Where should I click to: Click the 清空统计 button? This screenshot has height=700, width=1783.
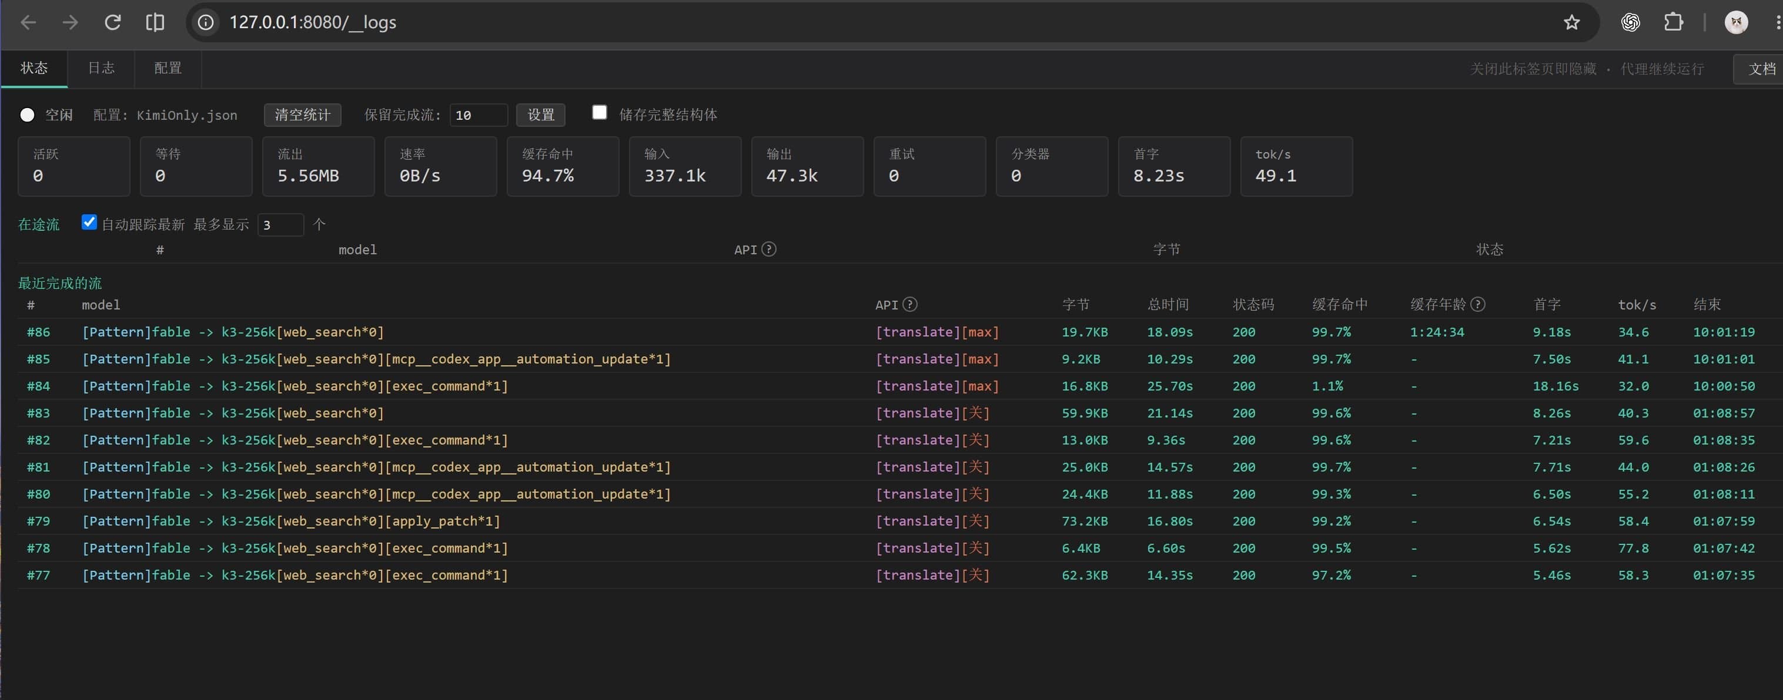click(303, 115)
